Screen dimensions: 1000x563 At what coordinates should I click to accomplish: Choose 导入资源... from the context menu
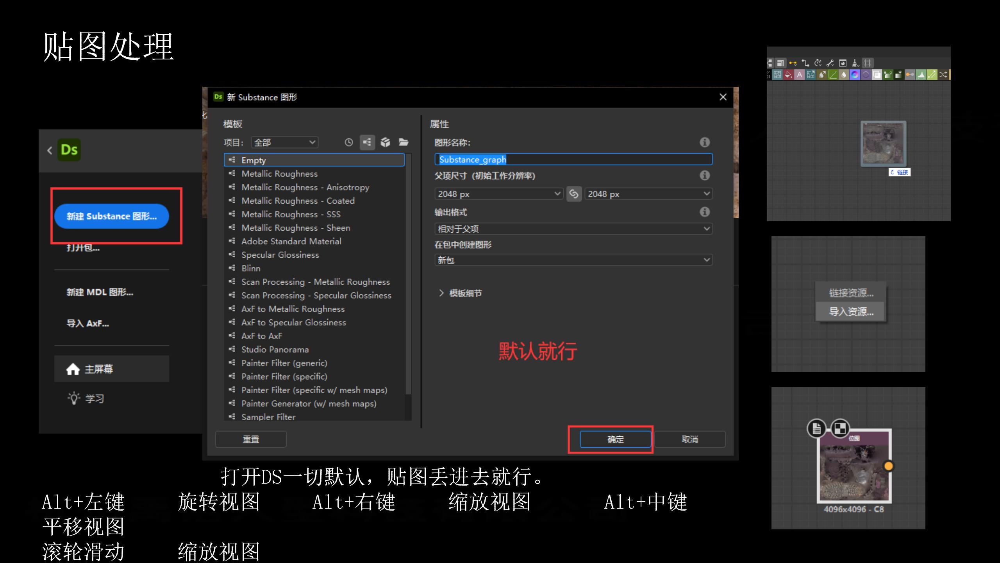click(851, 312)
